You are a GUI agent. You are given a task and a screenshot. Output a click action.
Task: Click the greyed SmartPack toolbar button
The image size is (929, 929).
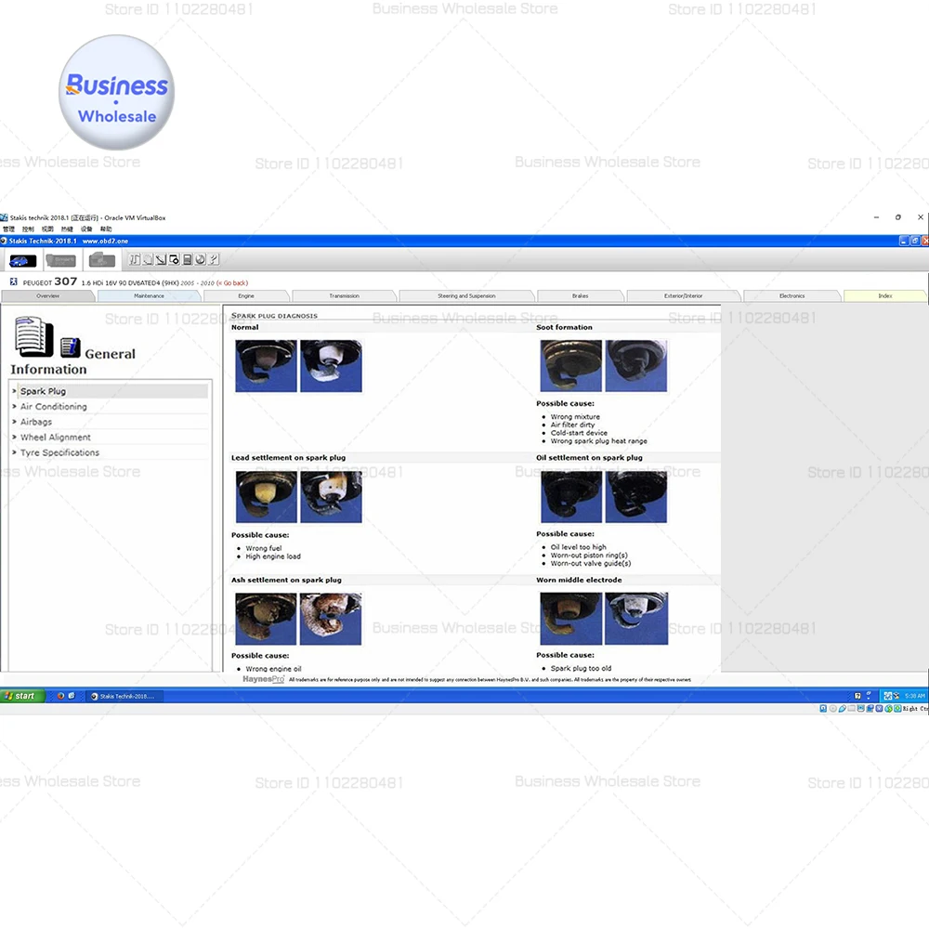click(60, 261)
